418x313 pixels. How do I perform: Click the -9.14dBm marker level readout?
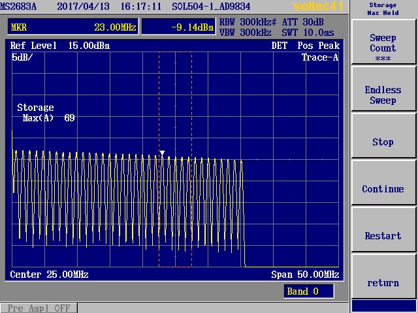(x=178, y=27)
